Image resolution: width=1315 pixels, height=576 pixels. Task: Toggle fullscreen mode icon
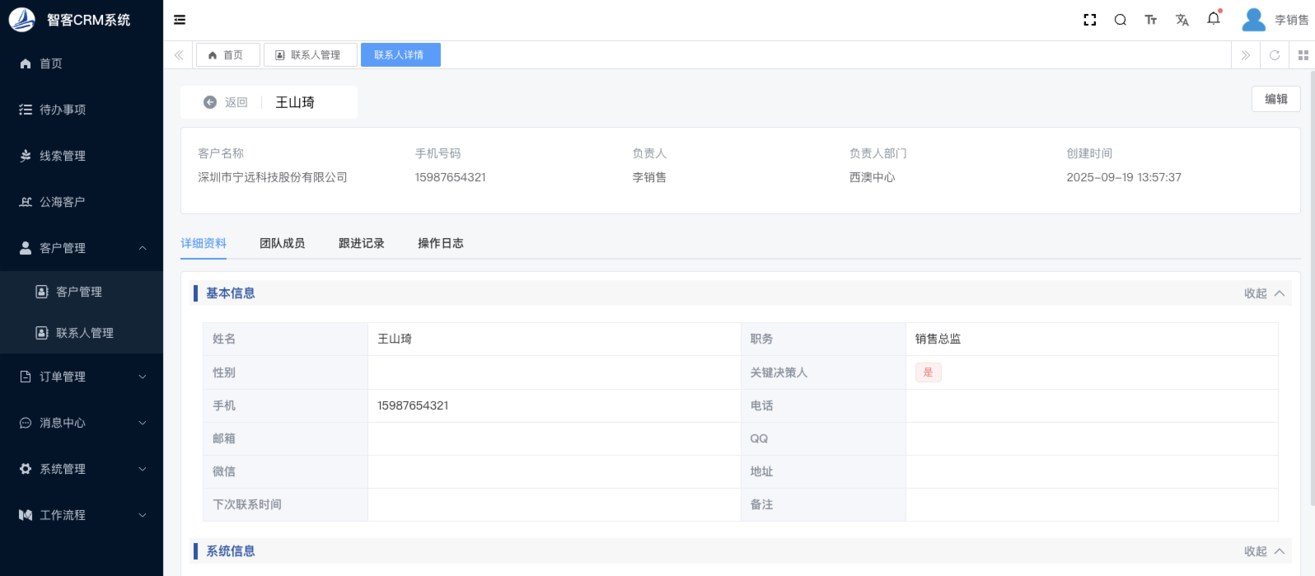tap(1089, 20)
